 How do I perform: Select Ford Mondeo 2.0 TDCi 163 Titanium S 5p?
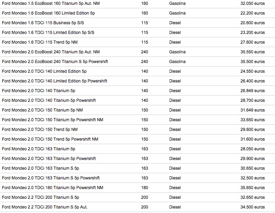coord(41,168)
